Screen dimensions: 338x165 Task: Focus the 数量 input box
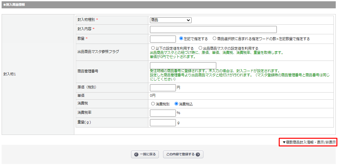163,39
